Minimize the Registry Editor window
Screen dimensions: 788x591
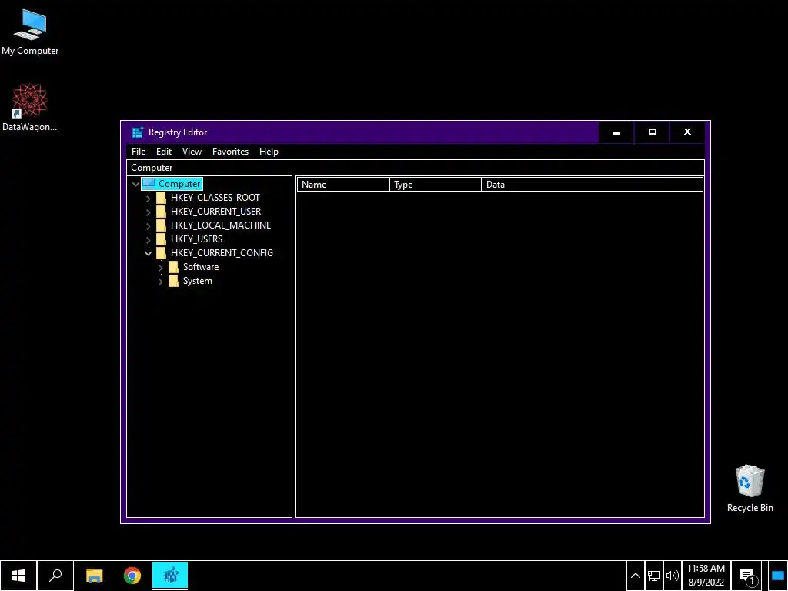tap(616, 132)
